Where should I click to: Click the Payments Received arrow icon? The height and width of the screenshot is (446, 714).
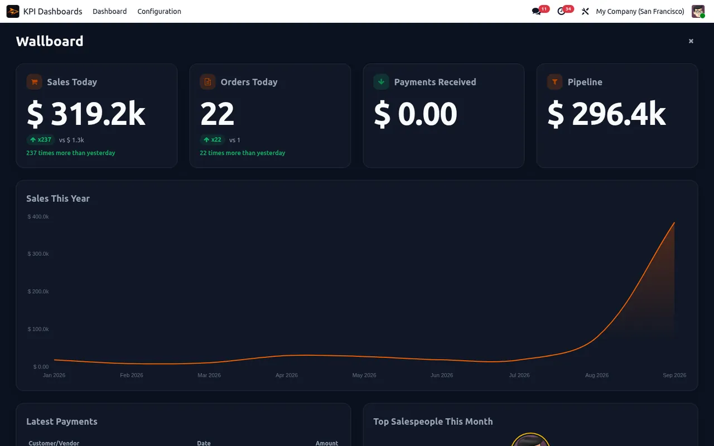[x=382, y=82]
